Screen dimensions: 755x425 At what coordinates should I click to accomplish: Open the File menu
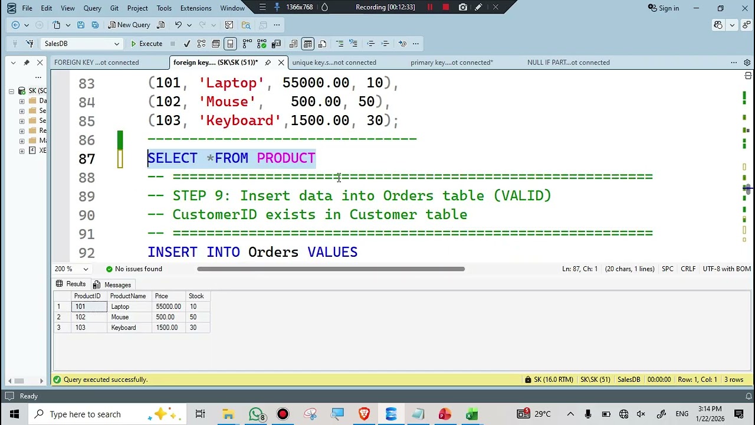(x=27, y=8)
